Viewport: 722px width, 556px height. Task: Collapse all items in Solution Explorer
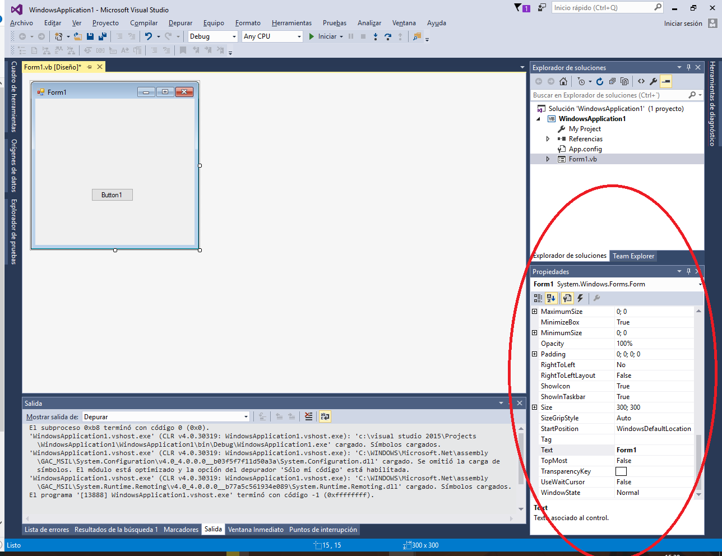click(612, 81)
